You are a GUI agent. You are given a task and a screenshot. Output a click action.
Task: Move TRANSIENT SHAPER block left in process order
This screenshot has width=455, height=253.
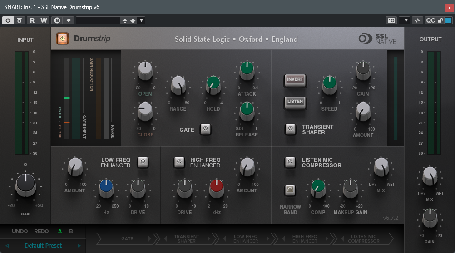pos(165,239)
